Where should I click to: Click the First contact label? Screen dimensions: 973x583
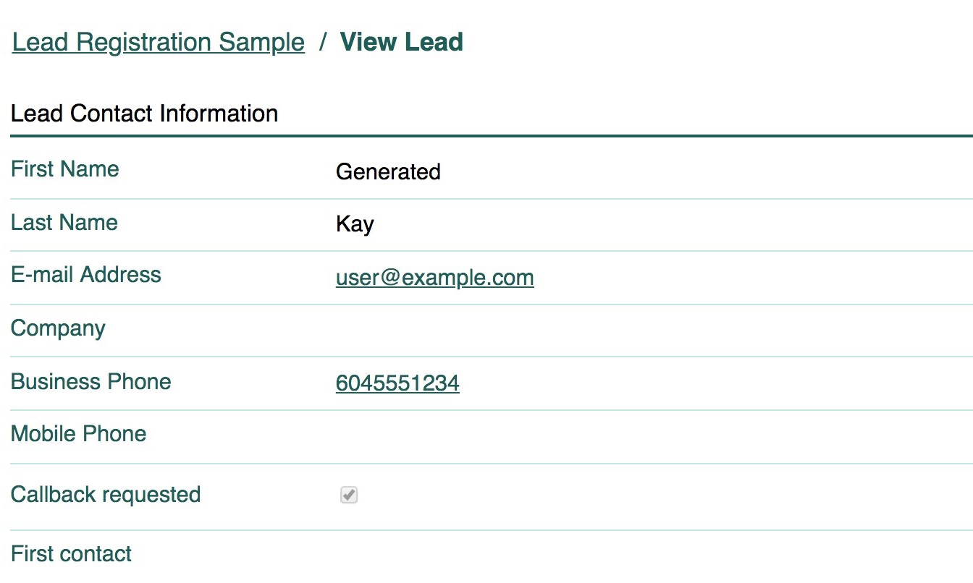71,554
